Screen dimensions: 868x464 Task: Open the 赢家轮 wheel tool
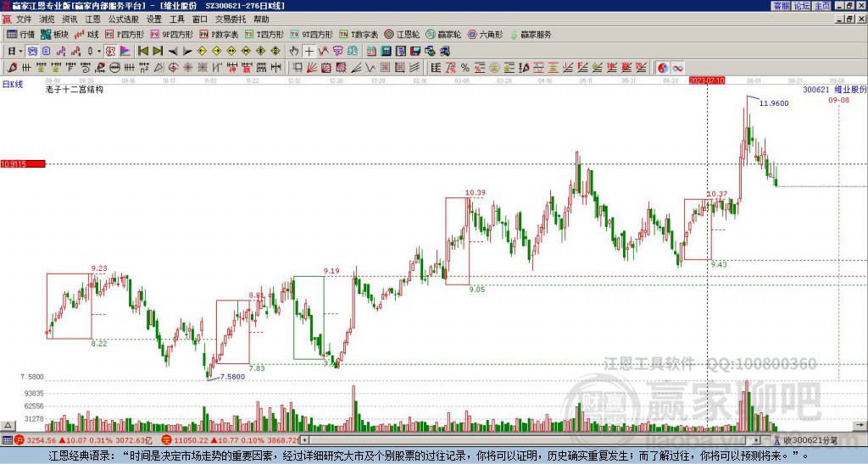point(443,34)
